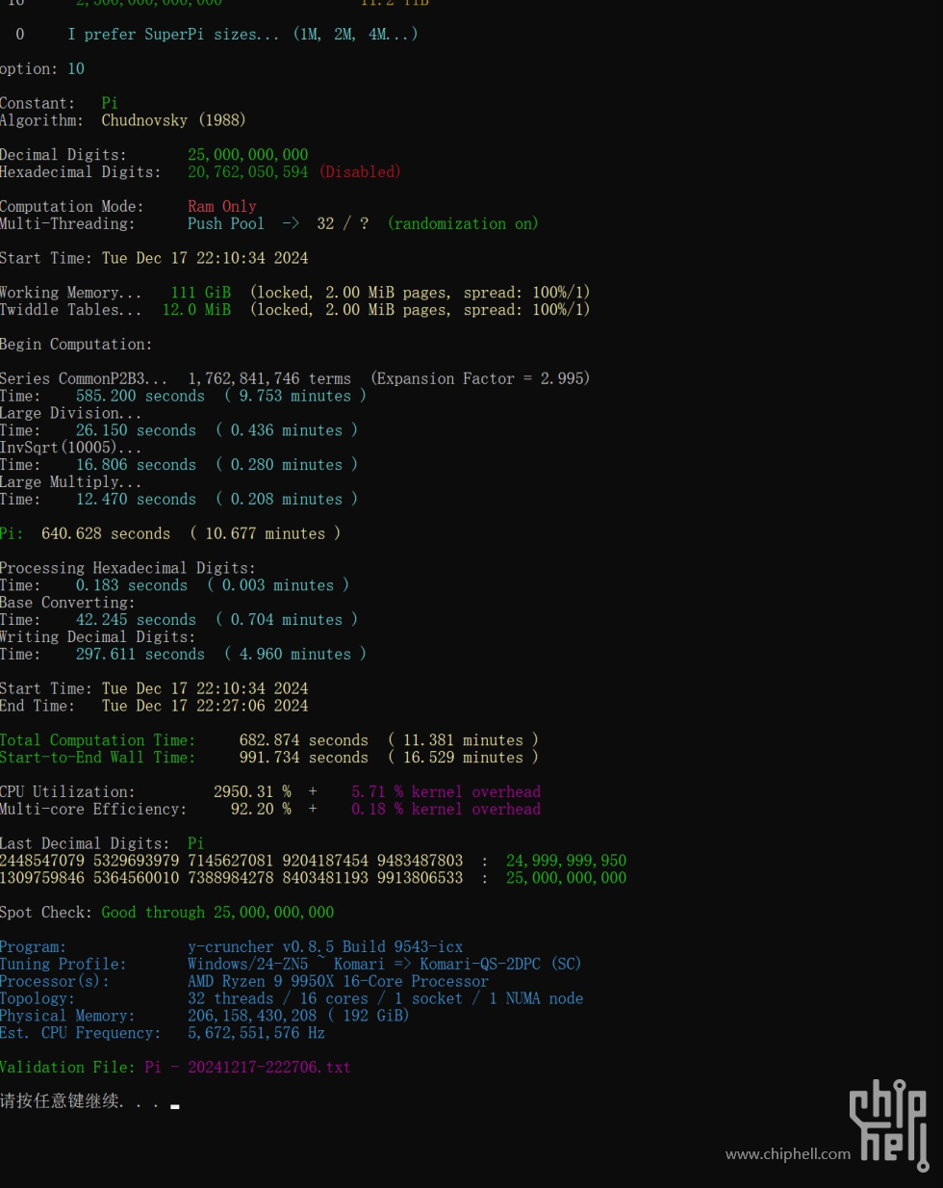Select the hexadecimal processing time "0.183 seconds"
Screen dimensions: 943x1188
[x=132, y=586]
